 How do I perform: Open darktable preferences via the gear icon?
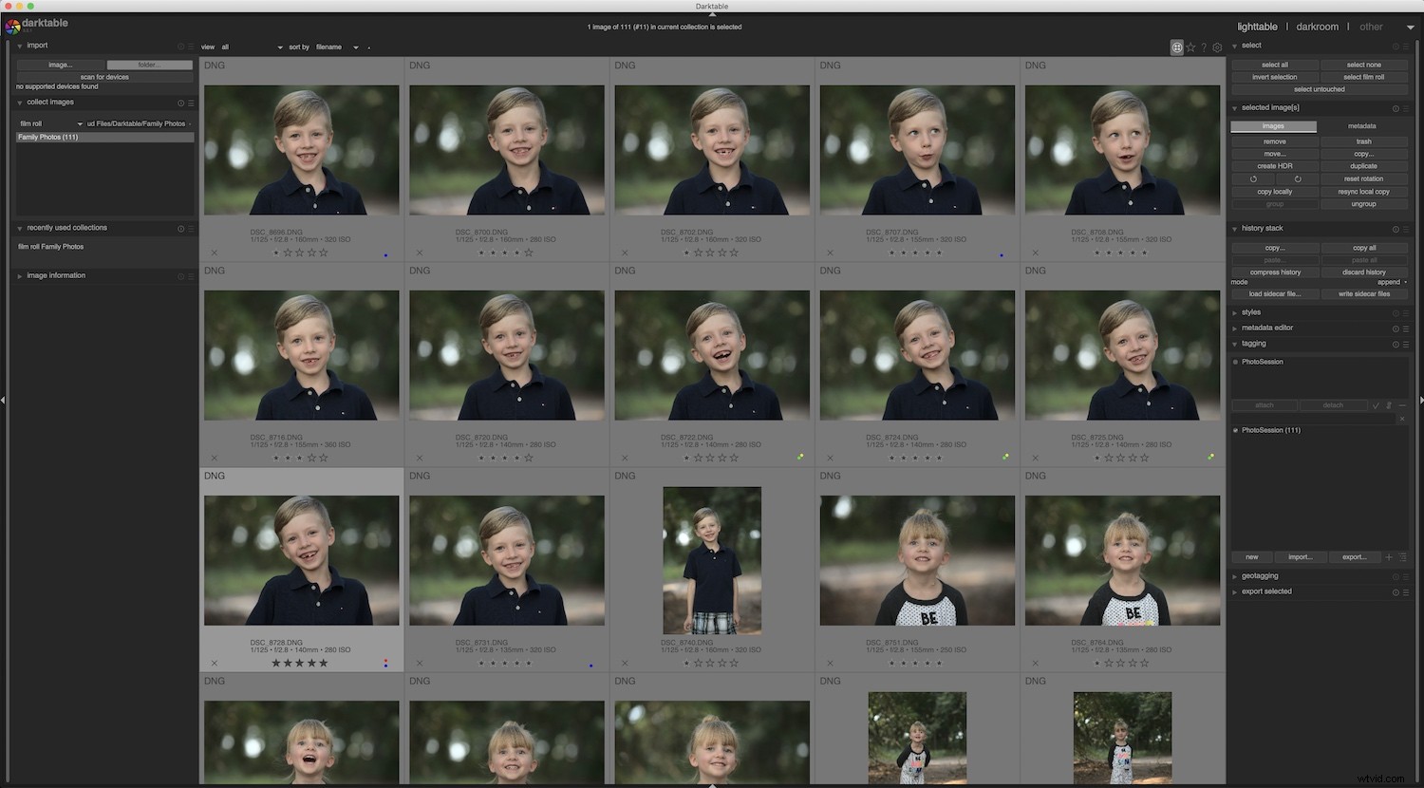pos(1218,47)
